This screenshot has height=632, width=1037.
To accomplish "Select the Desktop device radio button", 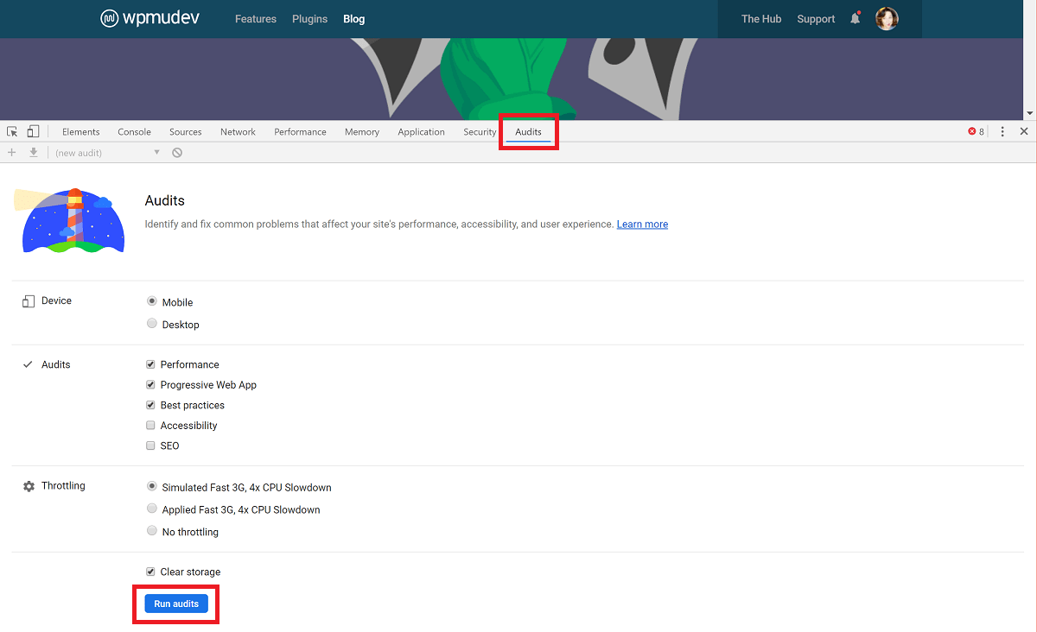I will coord(151,324).
